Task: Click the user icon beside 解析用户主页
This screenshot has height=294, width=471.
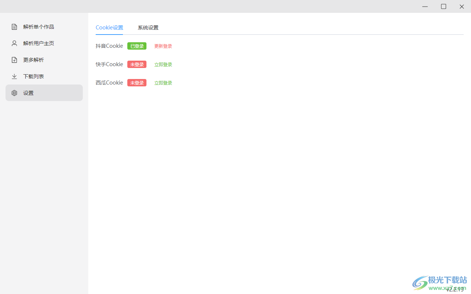Action: [14, 43]
